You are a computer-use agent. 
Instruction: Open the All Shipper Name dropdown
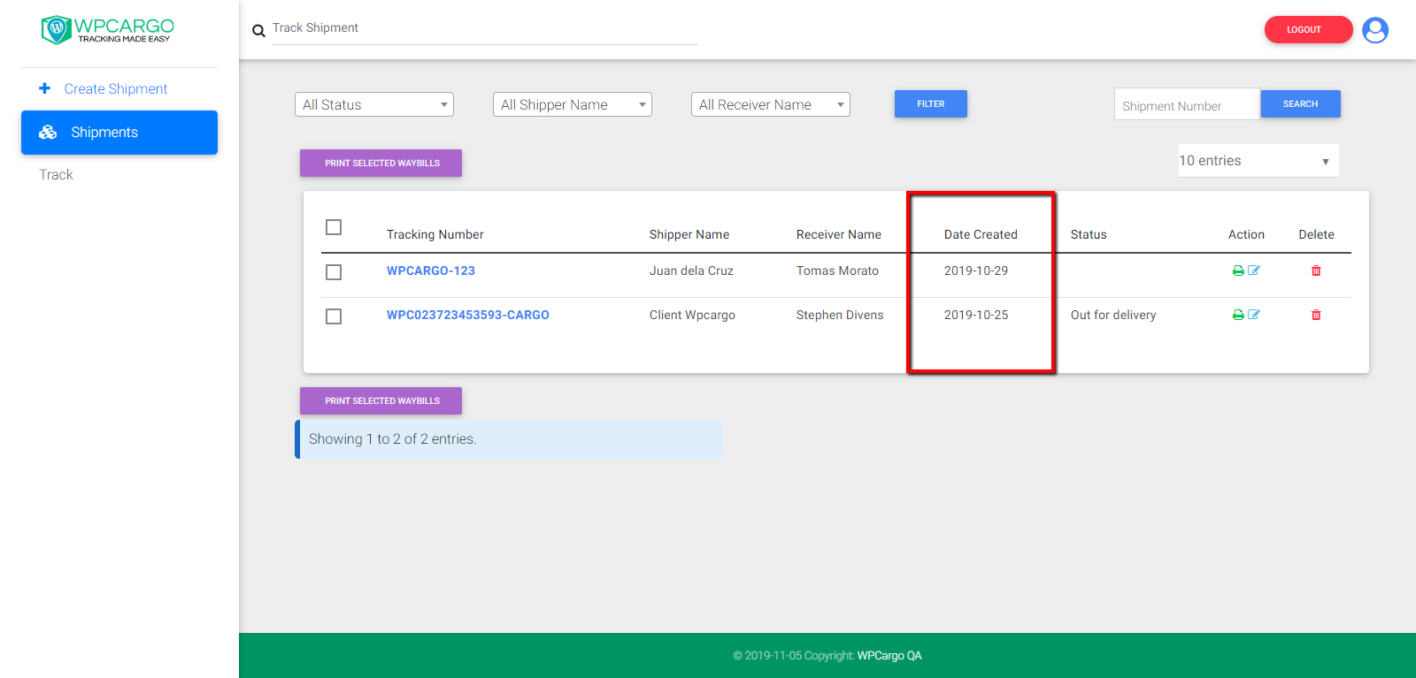pyautogui.click(x=573, y=104)
